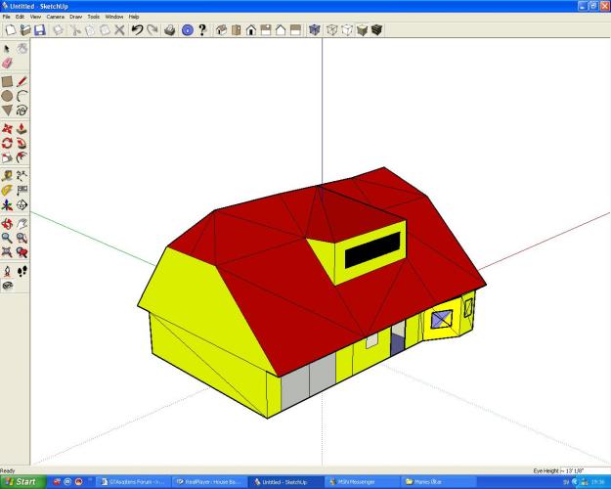
Task: Click the Undo arrow
Action: (x=137, y=30)
